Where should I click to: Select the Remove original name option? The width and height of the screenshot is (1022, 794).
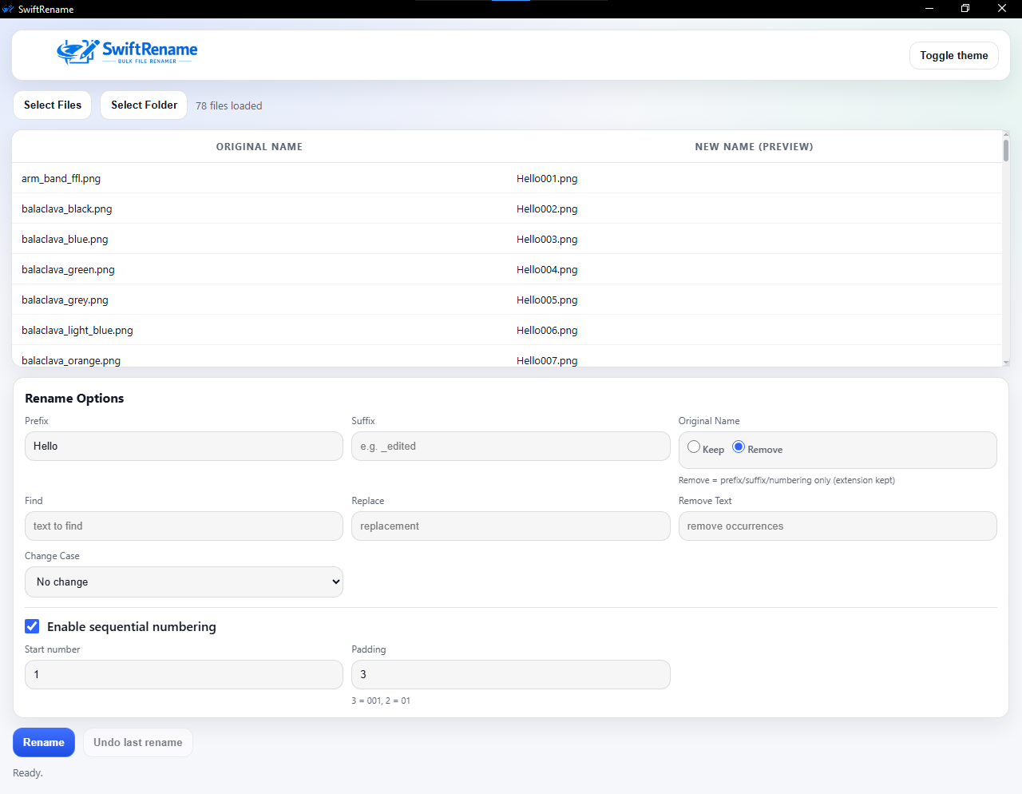[739, 447]
